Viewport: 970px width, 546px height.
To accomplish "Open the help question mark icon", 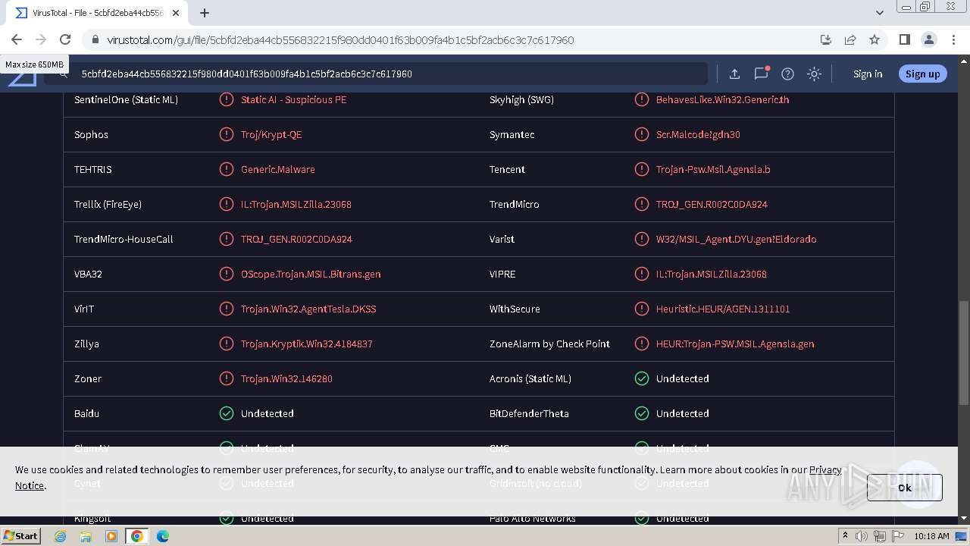I will pyautogui.click(x=787, y=74).
